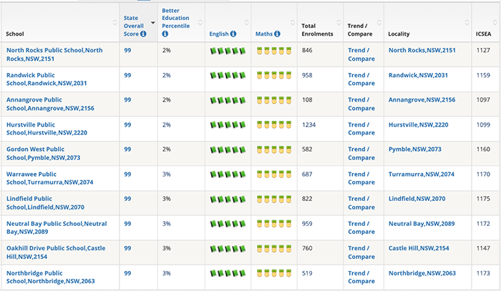Sort by Locality column arrows
This screenshot has height=291, width=501.
tap(467, 23)
